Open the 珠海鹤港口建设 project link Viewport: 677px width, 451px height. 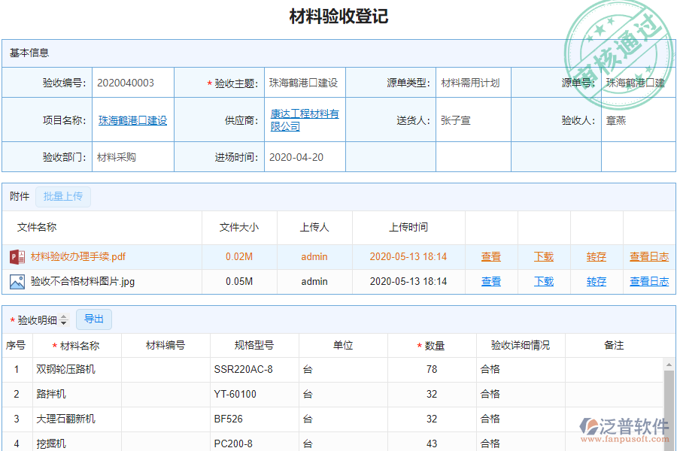(132, 118)
